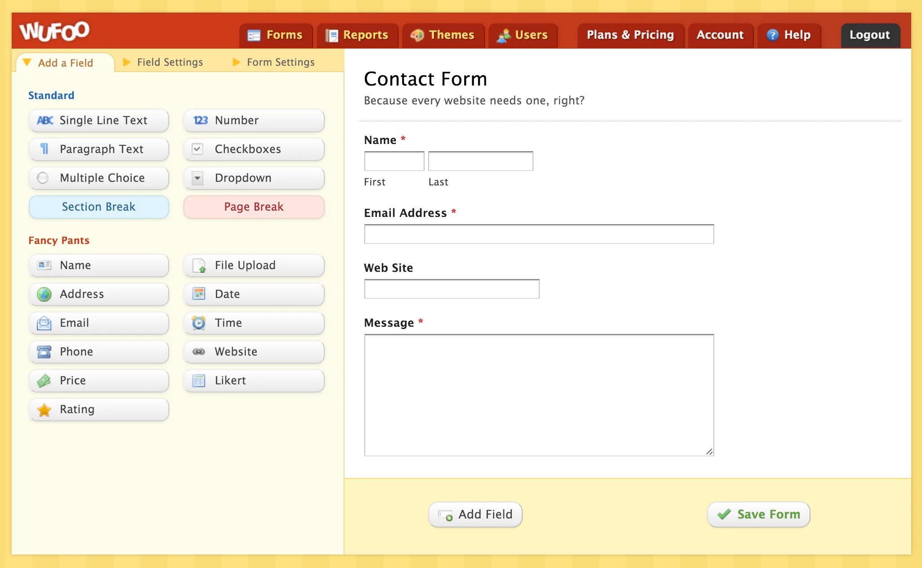Screen dimensions: 922x568
Task: Open the Forms tab
Action: coord(276,35)
